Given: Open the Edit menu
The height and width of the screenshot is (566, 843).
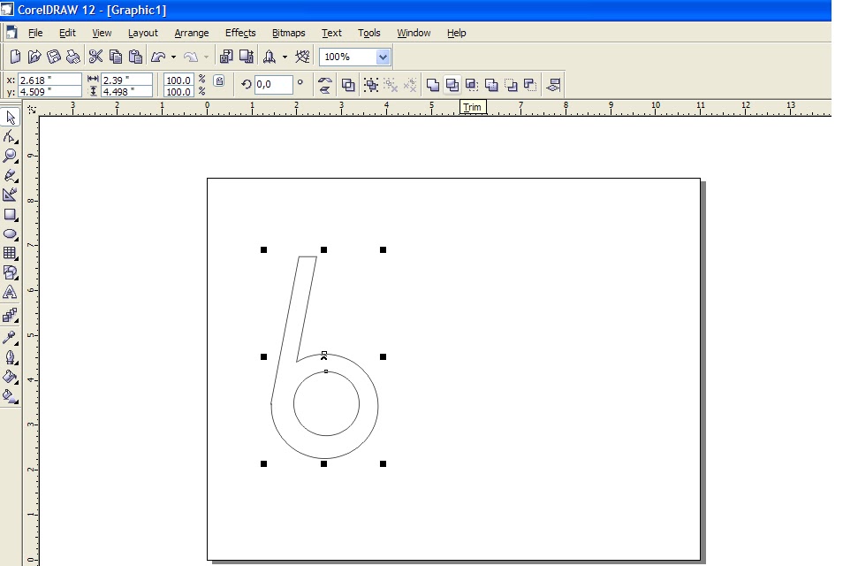Looking at the screenshot, I should pyautogui.click(x=67, y=33).
